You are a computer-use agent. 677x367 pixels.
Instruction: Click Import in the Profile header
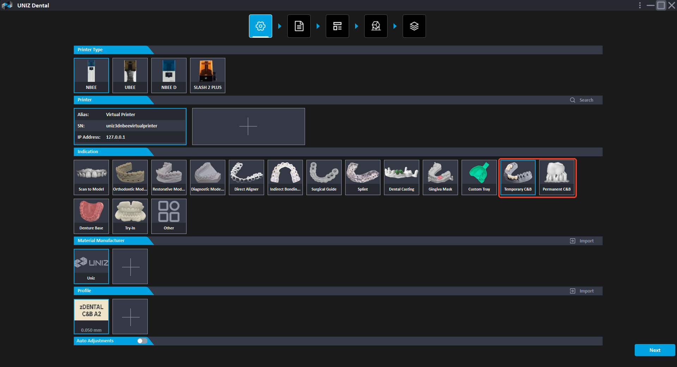click(x=582, y=291)
